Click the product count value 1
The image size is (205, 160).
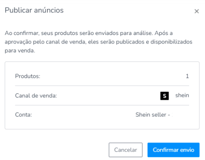187,76
